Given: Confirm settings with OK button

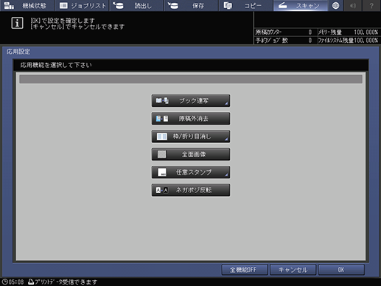Looking at the screenshot, I should 341,270.
